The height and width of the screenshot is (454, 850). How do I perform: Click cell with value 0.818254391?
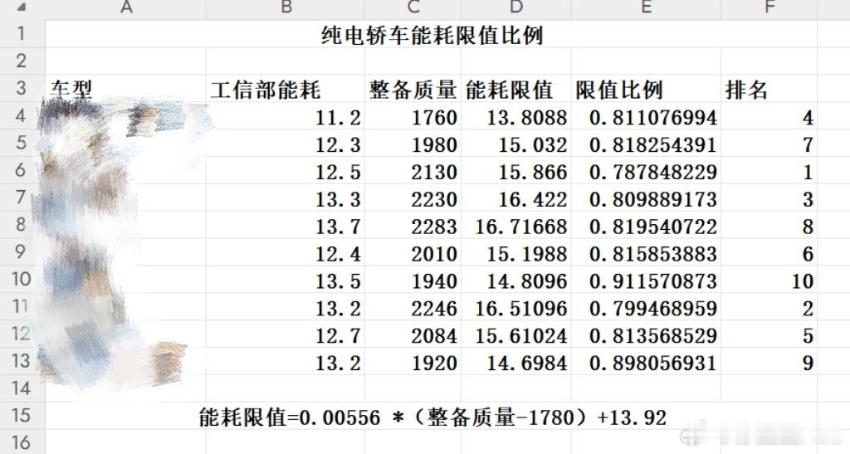coord(646,144)
